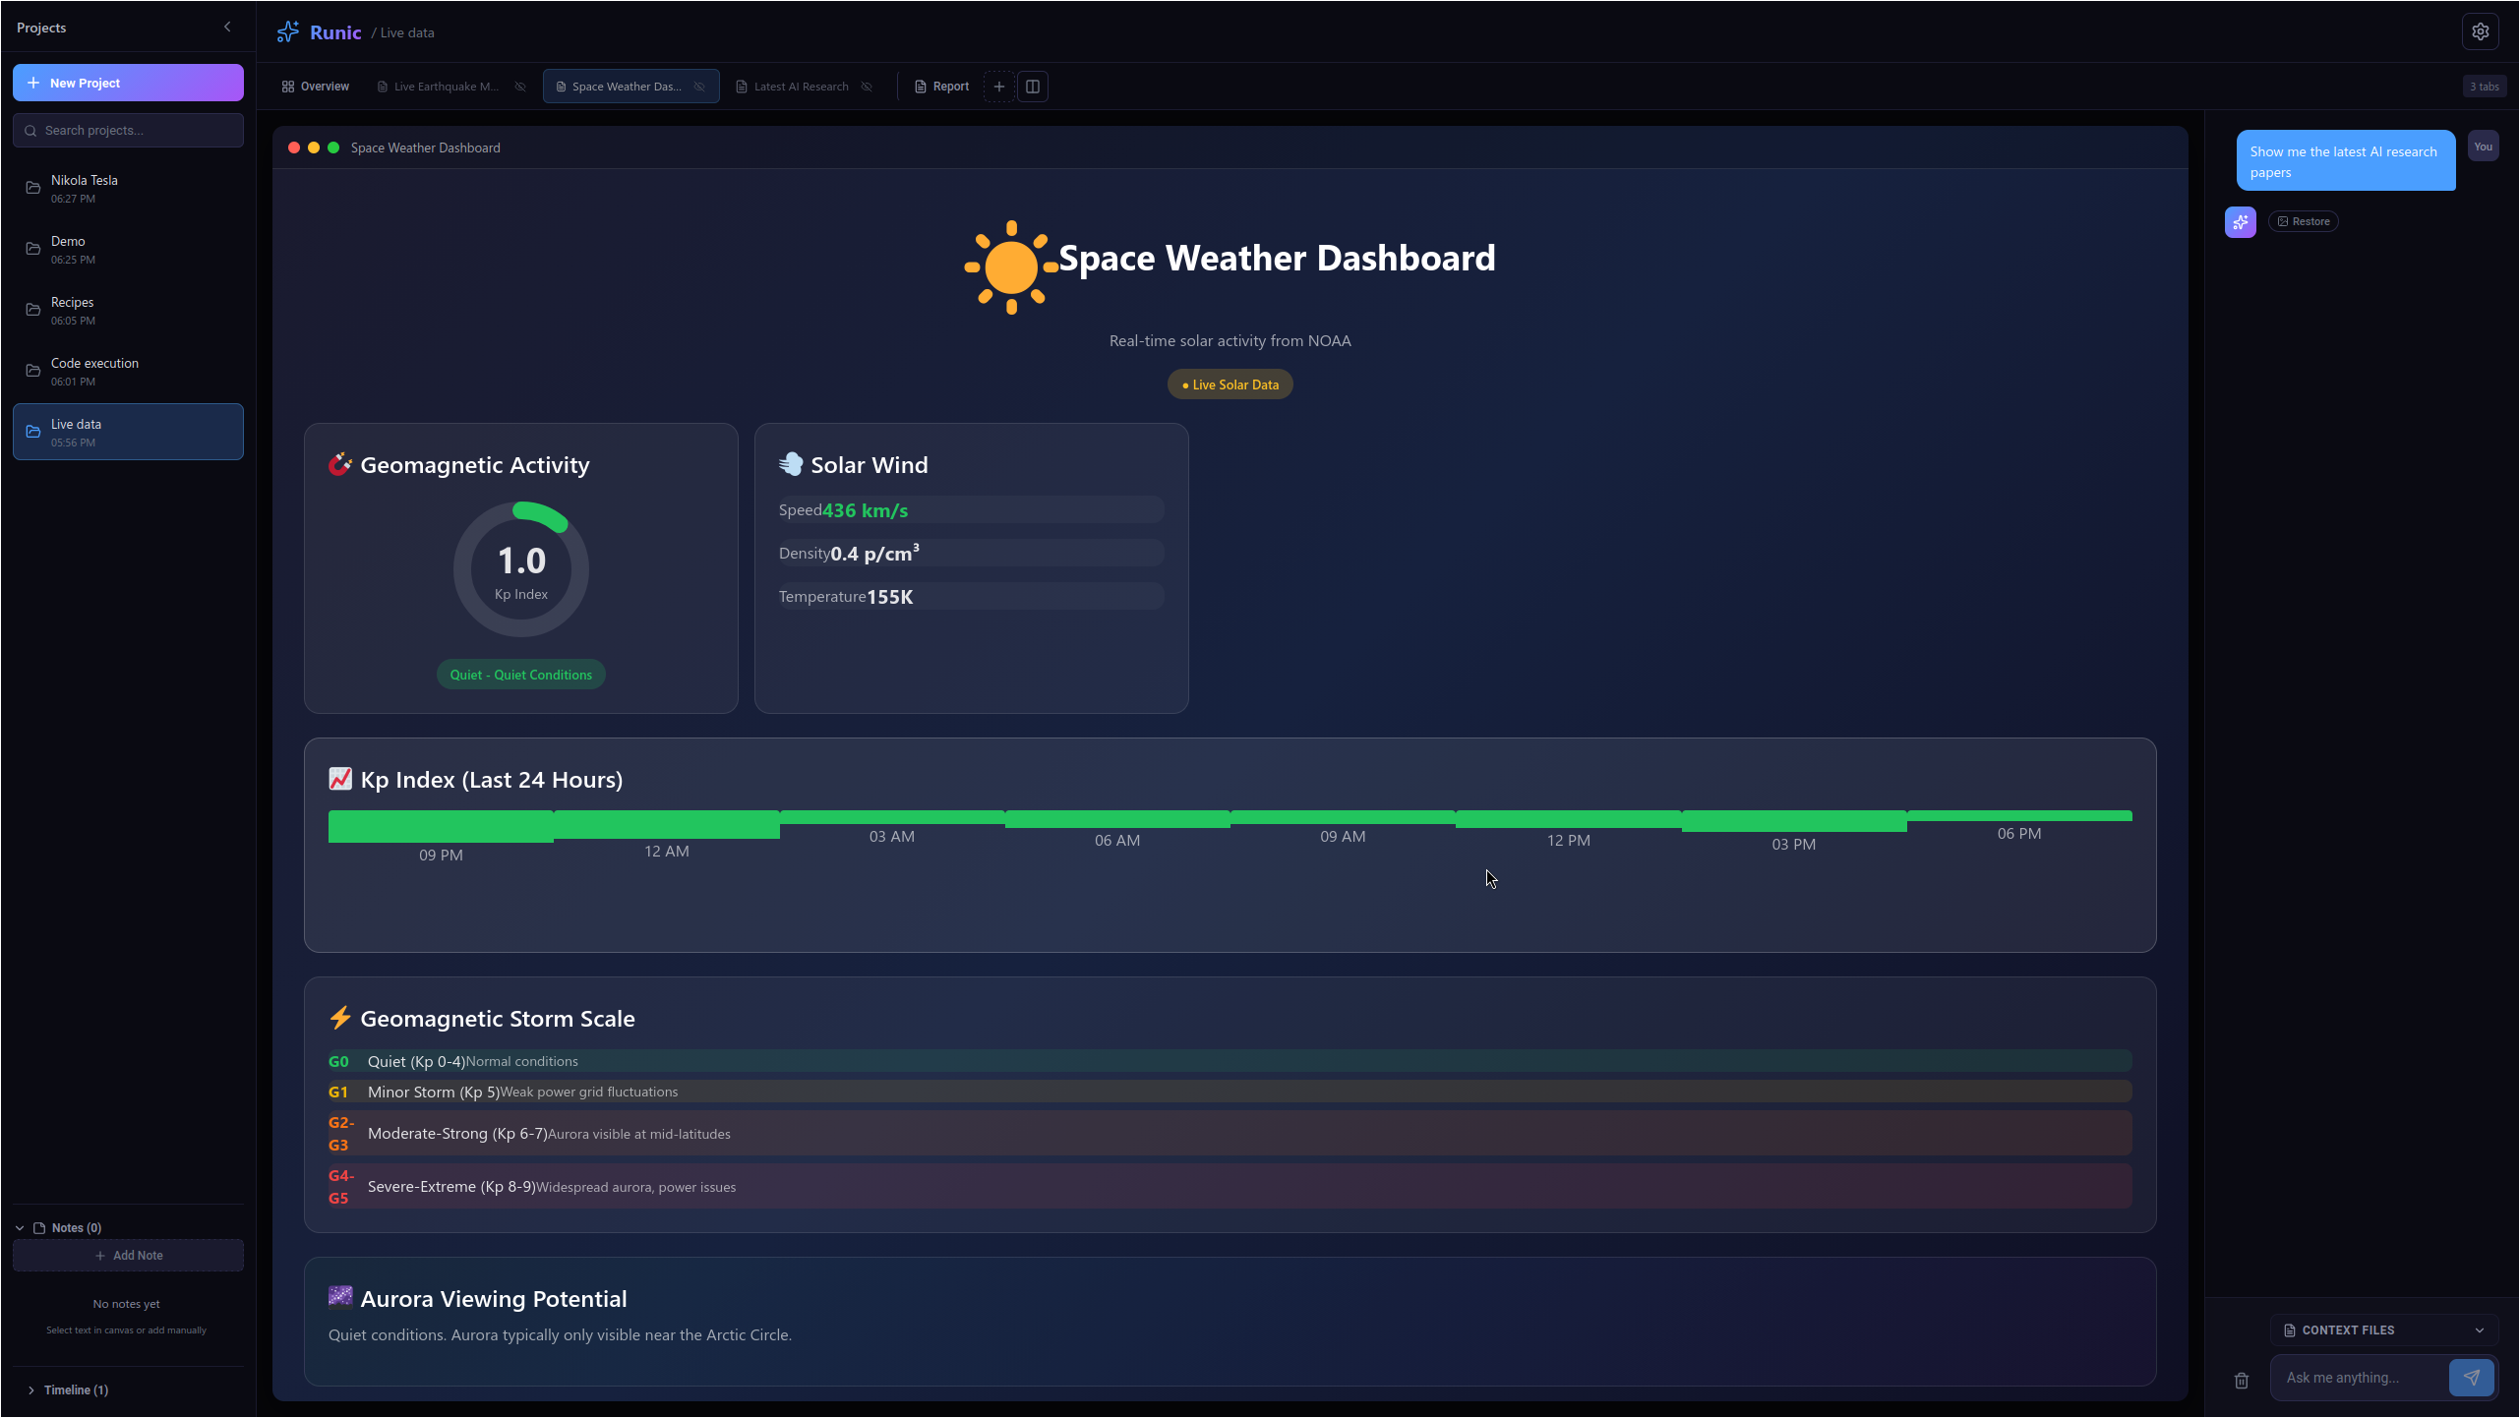Image resolution: width=2520 pixels, height=1418 pixels.
Task: Click the send message paper-plane icon
Action: click(2471, 1378)
